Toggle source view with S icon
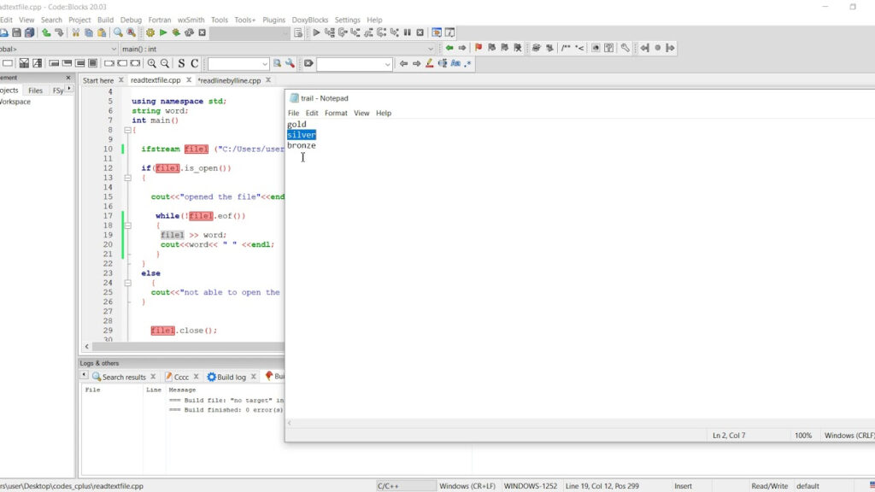The width and height of the screenshot is (875, 492). point(181,63)
